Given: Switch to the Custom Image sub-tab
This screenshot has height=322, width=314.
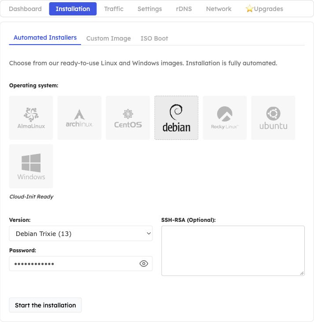Looking at the screenshot, I should coord(108,38).
